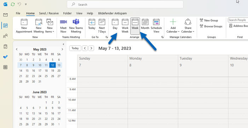The image size is (248, 128).
Task: Select the Home ribbon tab
Action: click(x=30, y=13)
